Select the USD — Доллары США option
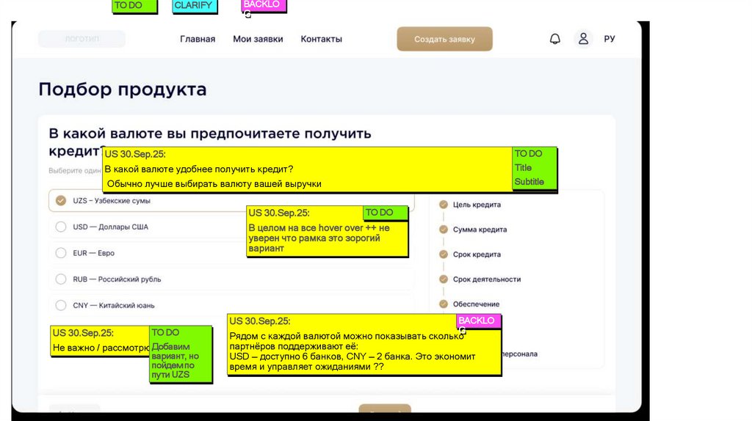Screen dimensions: 752x421 [231, 227]
